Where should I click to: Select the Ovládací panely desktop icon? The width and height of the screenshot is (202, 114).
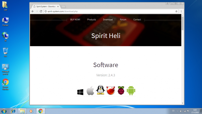coord(5,69)
